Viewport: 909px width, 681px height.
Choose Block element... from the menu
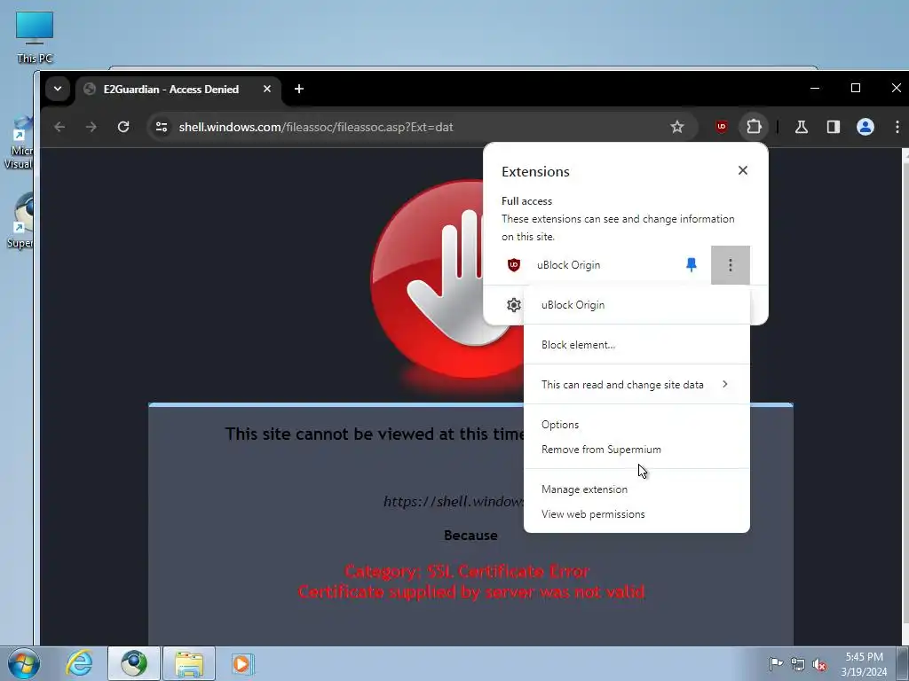pos(636,345)
